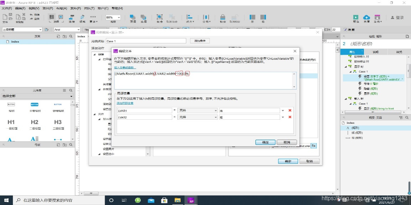The image size is (411, 205).
Task: Open LVAR1 target widget dropdown arrow
Action: click(283, 110)
